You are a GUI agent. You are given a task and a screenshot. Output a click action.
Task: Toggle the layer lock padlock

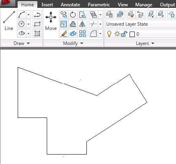point(124,34)
